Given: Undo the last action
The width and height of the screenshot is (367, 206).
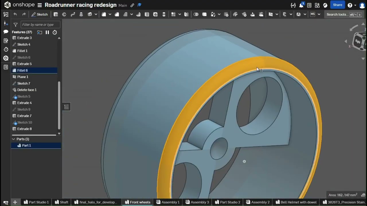Looking at the screenshot, I should tap(15, 14).
